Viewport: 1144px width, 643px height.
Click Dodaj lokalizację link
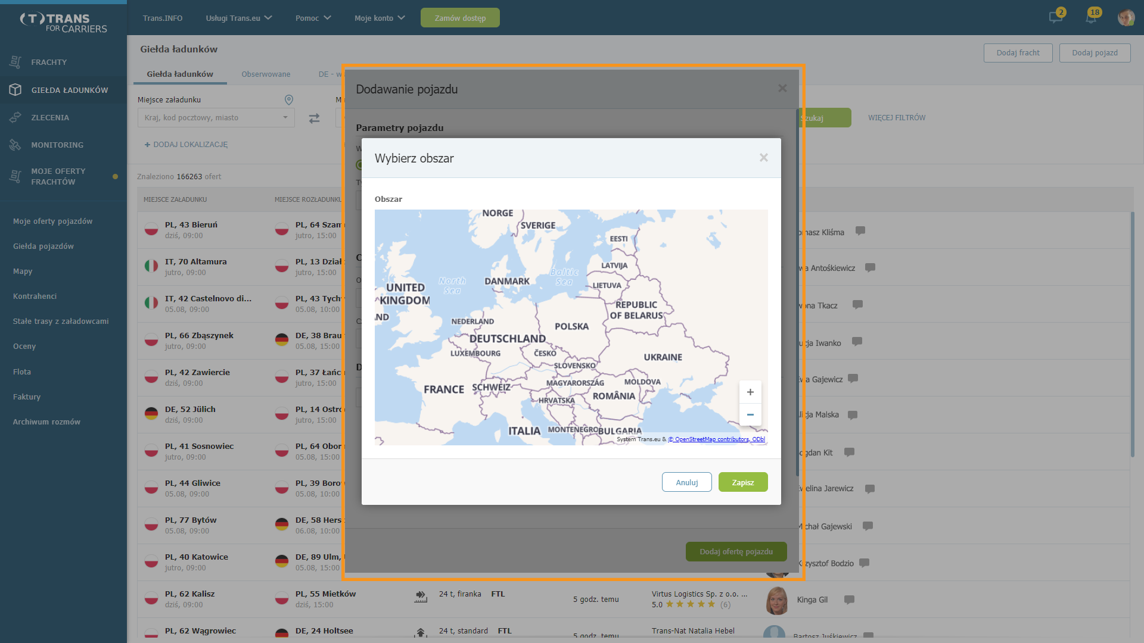[186, 145]
